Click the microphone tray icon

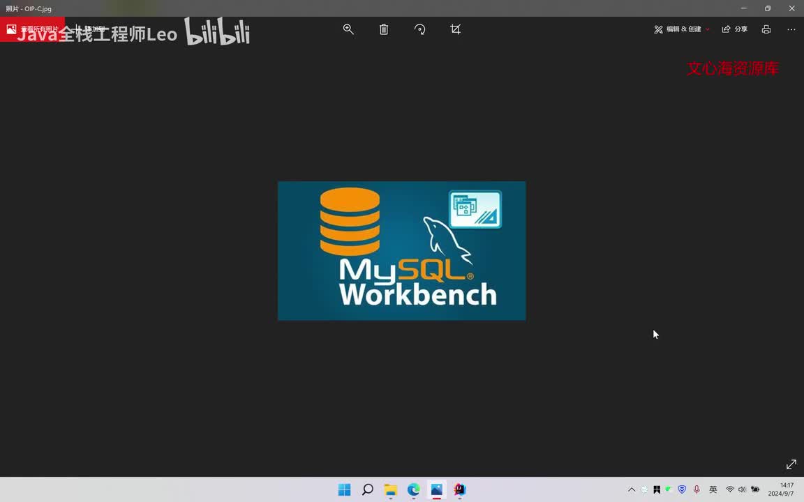click(697, 489)
